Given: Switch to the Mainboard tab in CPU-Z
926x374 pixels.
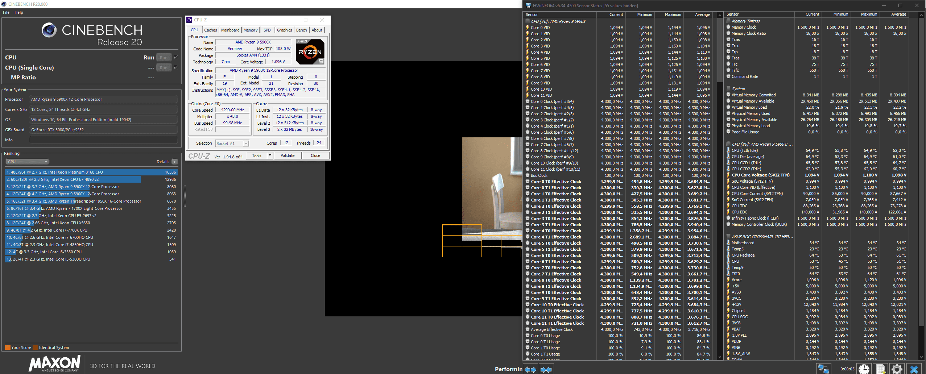Looking at the screenshot, I should click(x=230, y=30).
